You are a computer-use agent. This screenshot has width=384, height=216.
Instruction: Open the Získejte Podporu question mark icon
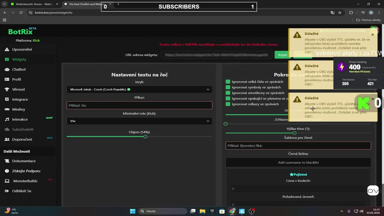click(x=7, y=171)
